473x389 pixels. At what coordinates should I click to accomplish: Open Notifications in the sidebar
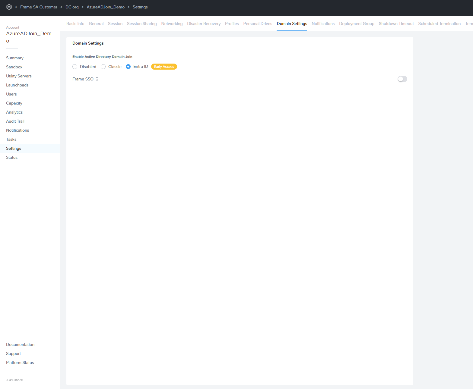pyautogui.click(x=17, y=130)
